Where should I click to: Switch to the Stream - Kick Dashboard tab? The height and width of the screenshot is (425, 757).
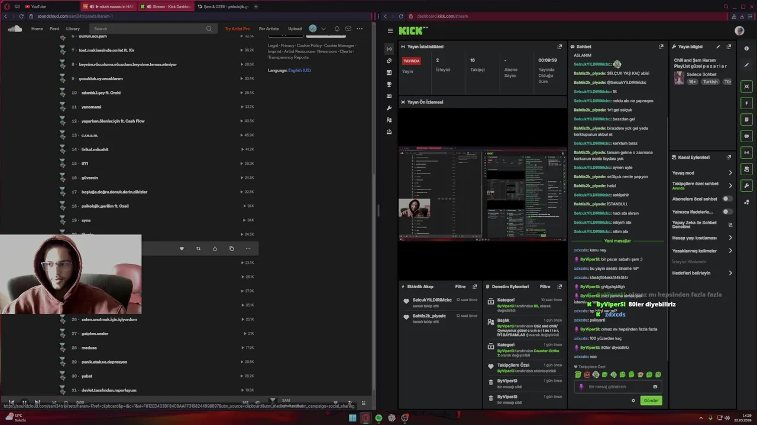point(167,6)
